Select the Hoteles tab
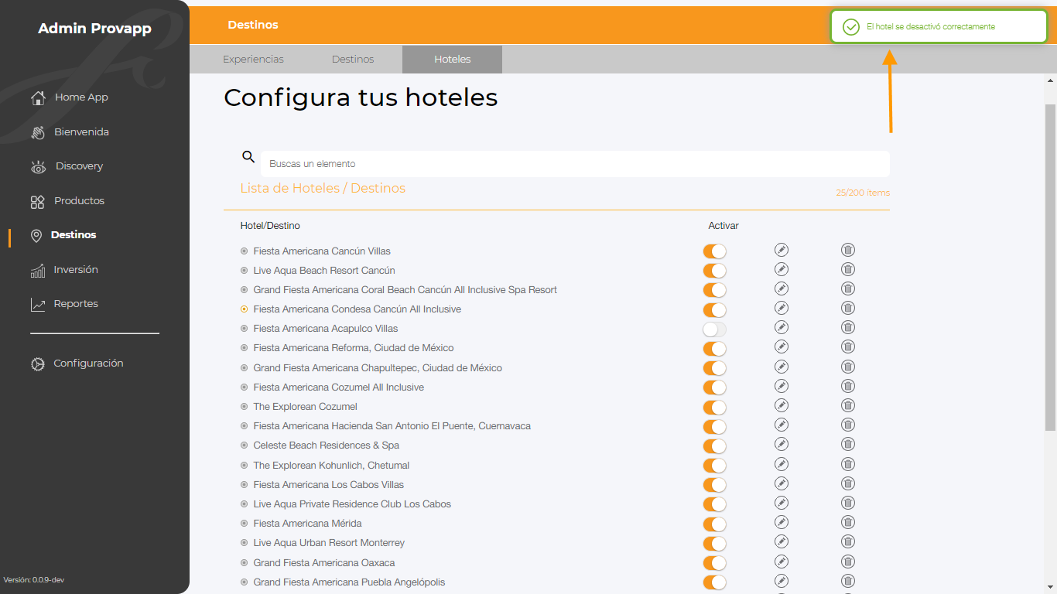Viewport: 1057px width, 594px height. (452, 60)
